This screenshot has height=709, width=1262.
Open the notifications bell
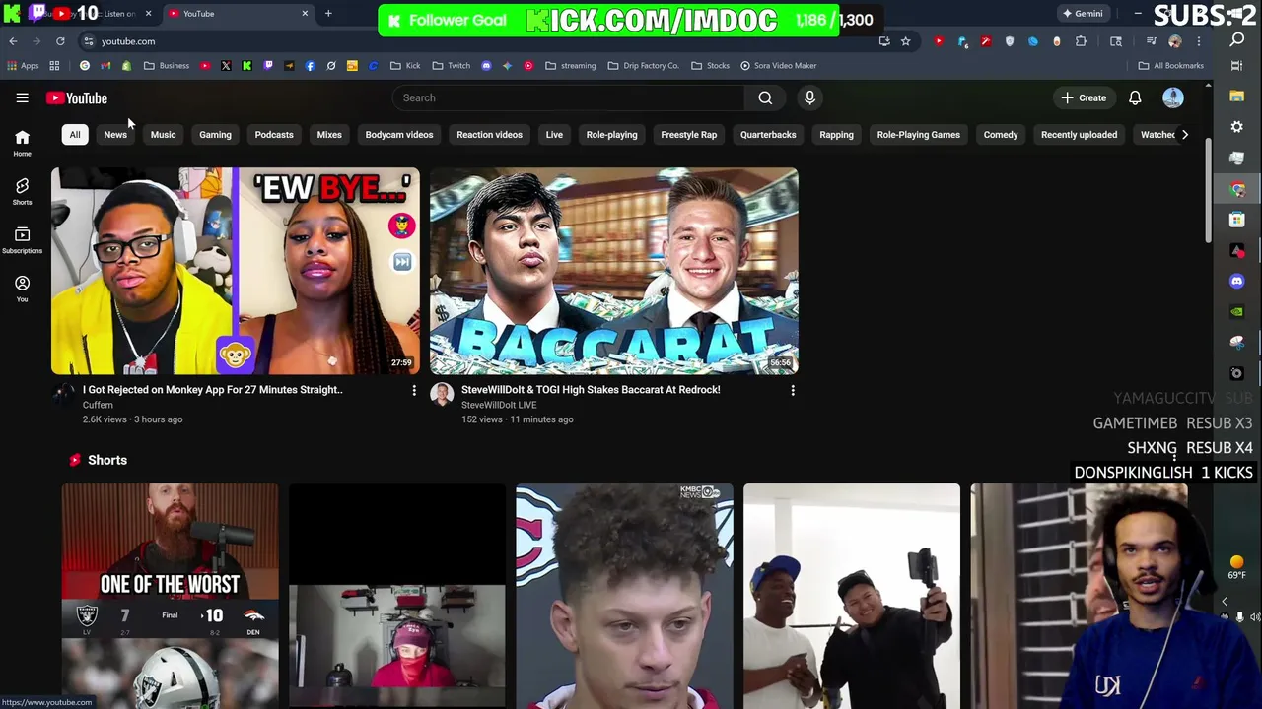(x=1135, y=97)
